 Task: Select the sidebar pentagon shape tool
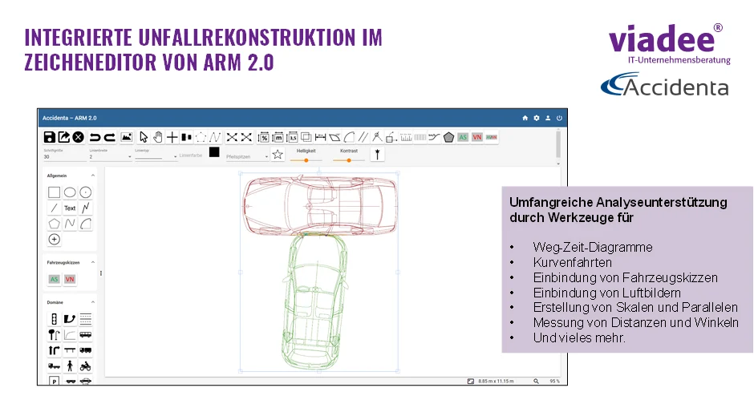pyautogui.click(x=55, y=224)
